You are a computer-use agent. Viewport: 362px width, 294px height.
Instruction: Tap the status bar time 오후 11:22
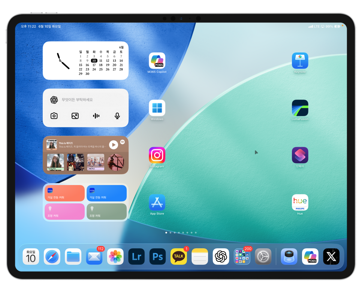click(28, 26)
